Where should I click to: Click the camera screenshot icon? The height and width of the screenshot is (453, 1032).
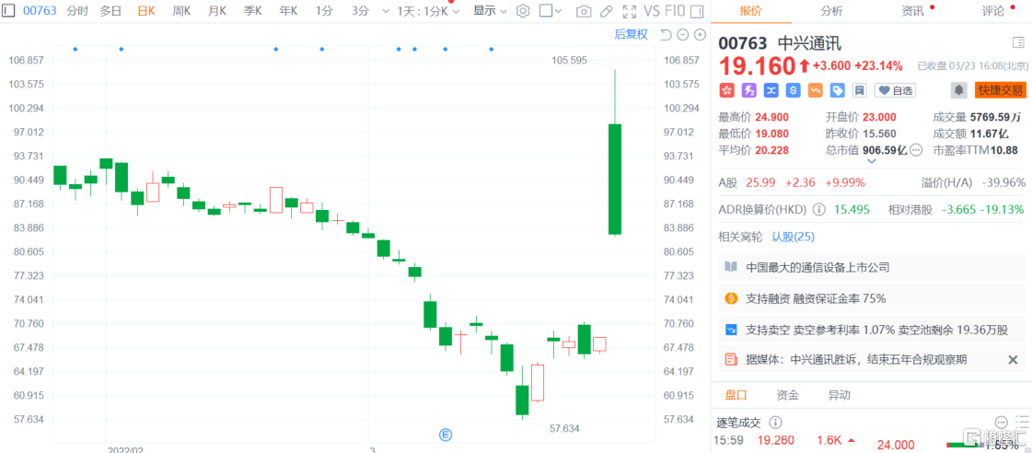point(584,11)
